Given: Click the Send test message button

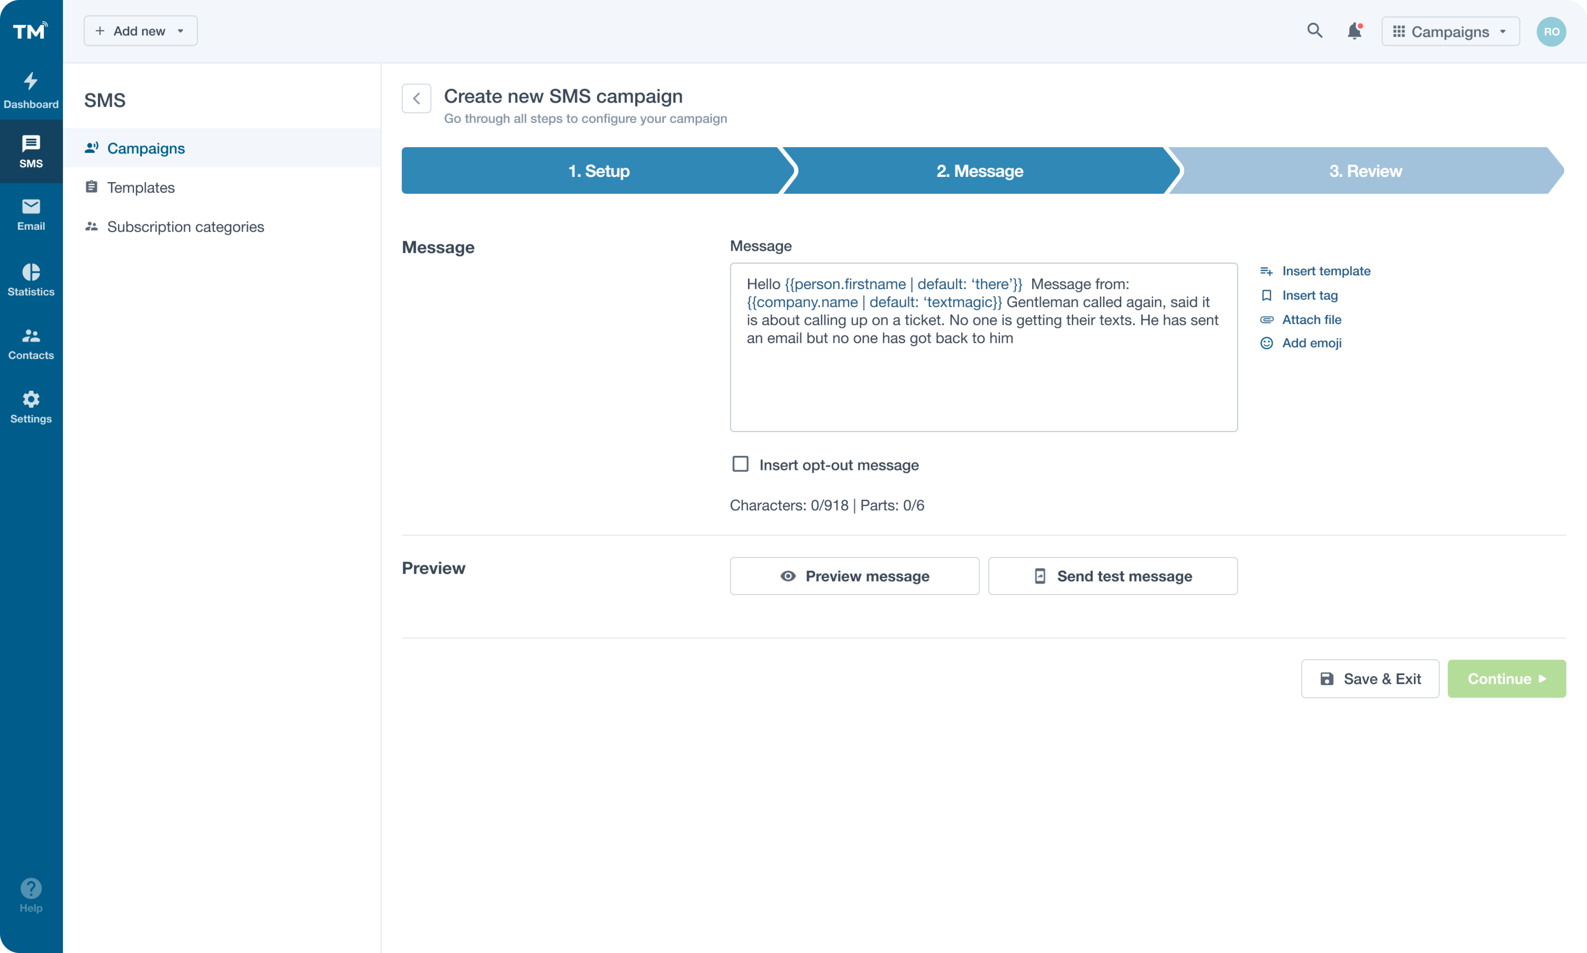Looking at the screenshot, I should point(1113,576).
